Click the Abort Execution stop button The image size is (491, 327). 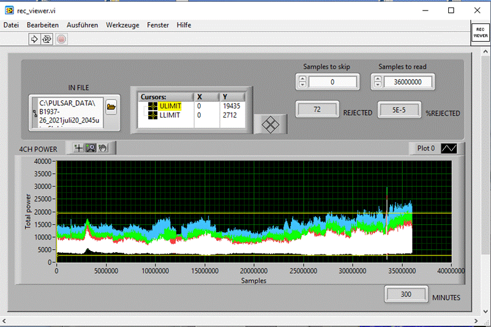coord(61,39)
